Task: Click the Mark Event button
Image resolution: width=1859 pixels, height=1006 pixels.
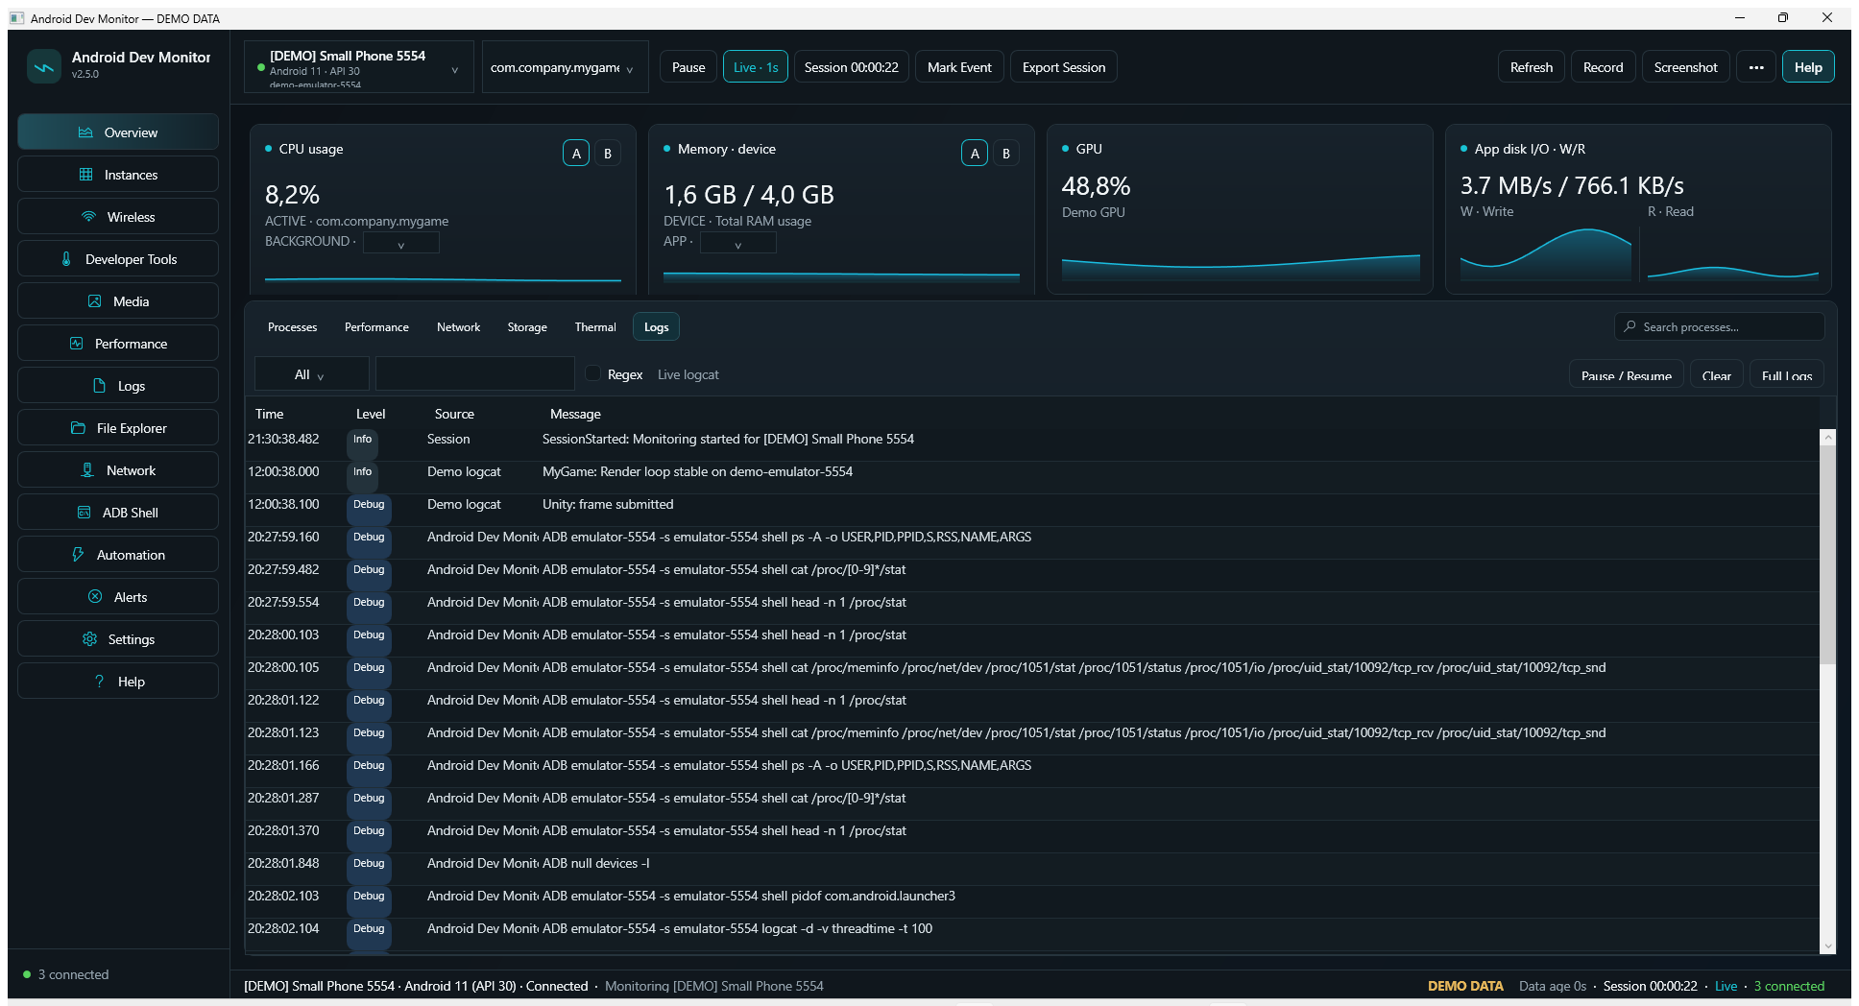Action: [959, 67]
